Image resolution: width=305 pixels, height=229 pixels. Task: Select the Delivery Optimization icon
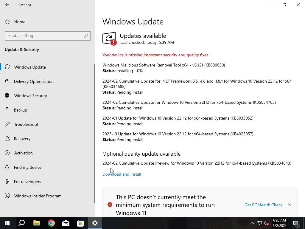[7, 81]
